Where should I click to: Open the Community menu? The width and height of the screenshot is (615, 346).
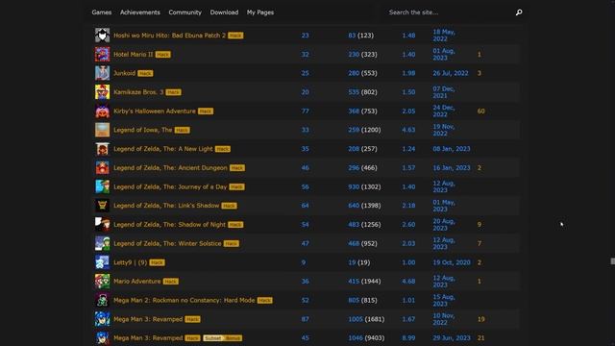(x=185, y=12)
